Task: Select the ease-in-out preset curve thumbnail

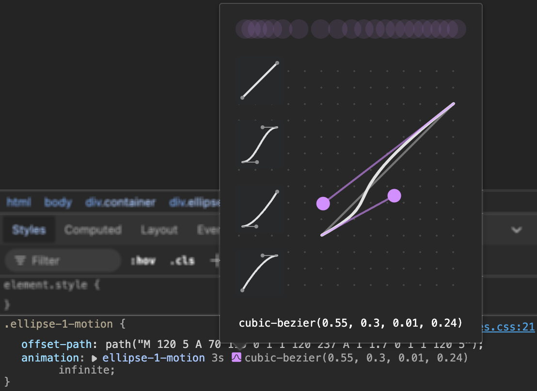Action: point(260,145)
